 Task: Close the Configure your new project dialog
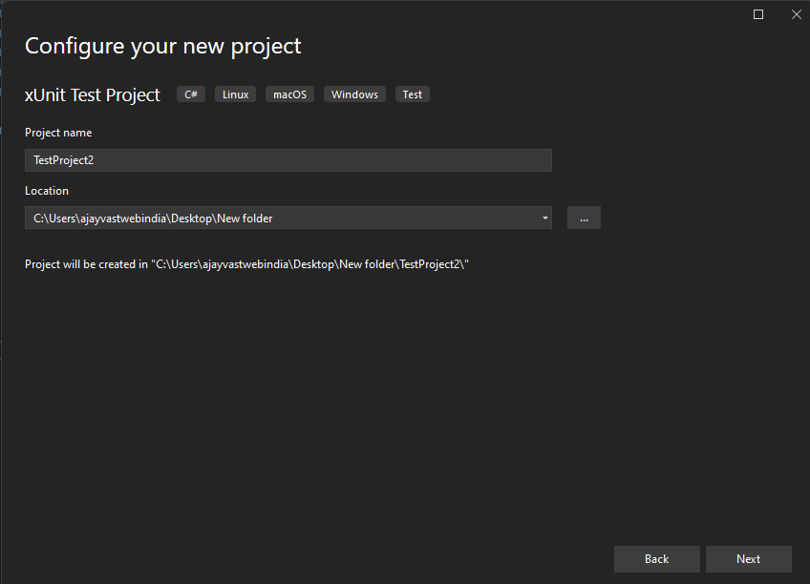pos(796,14)
